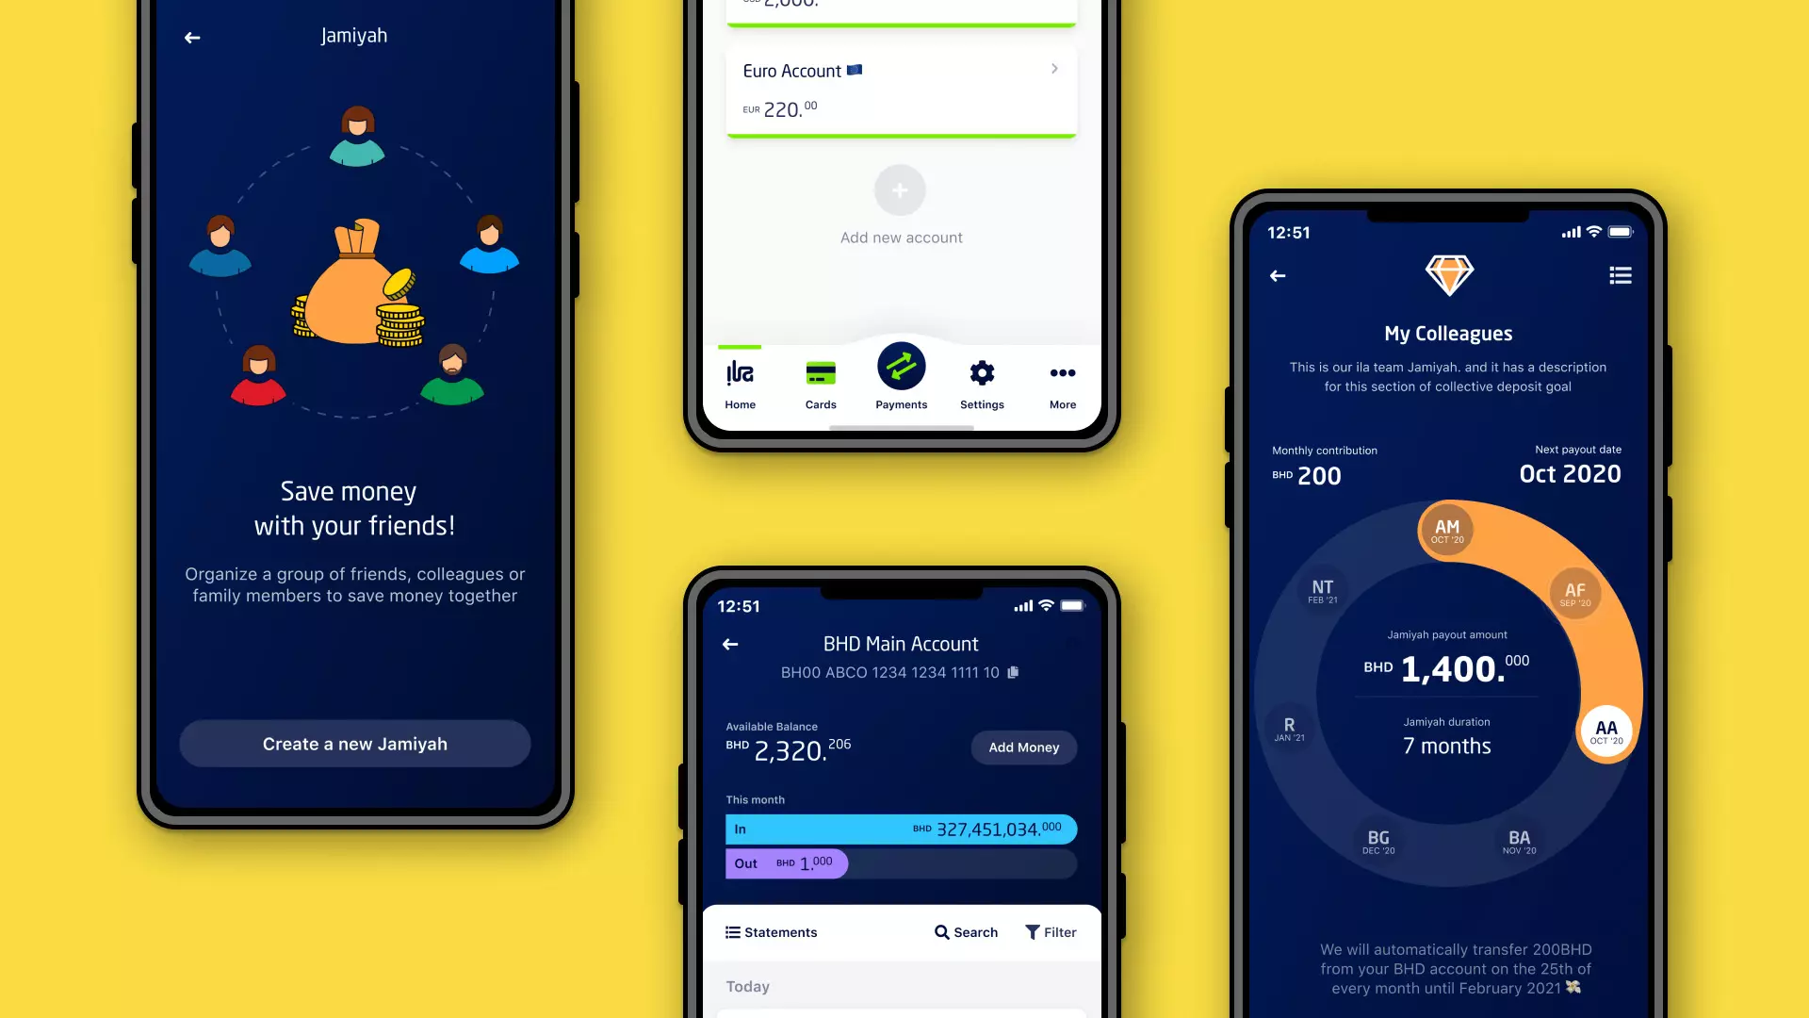Viewport: 1809px width, 1018px height.
Task: Click Create a new Jamiyah button
Action: coord(354,744)
